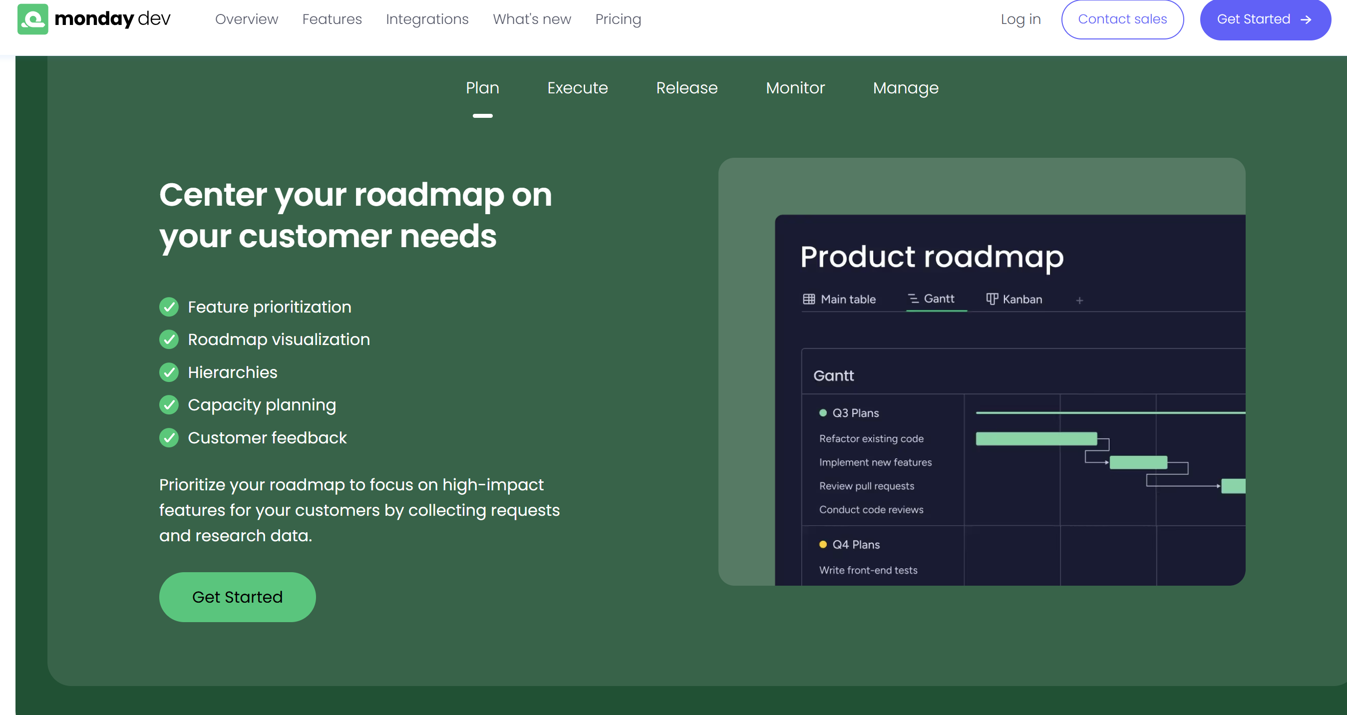Image resolution: width=1347 pixels, height=715 pixels.
Task: Click the Refactor existing code Gantt bar
Action: (x=1036, y=439)
